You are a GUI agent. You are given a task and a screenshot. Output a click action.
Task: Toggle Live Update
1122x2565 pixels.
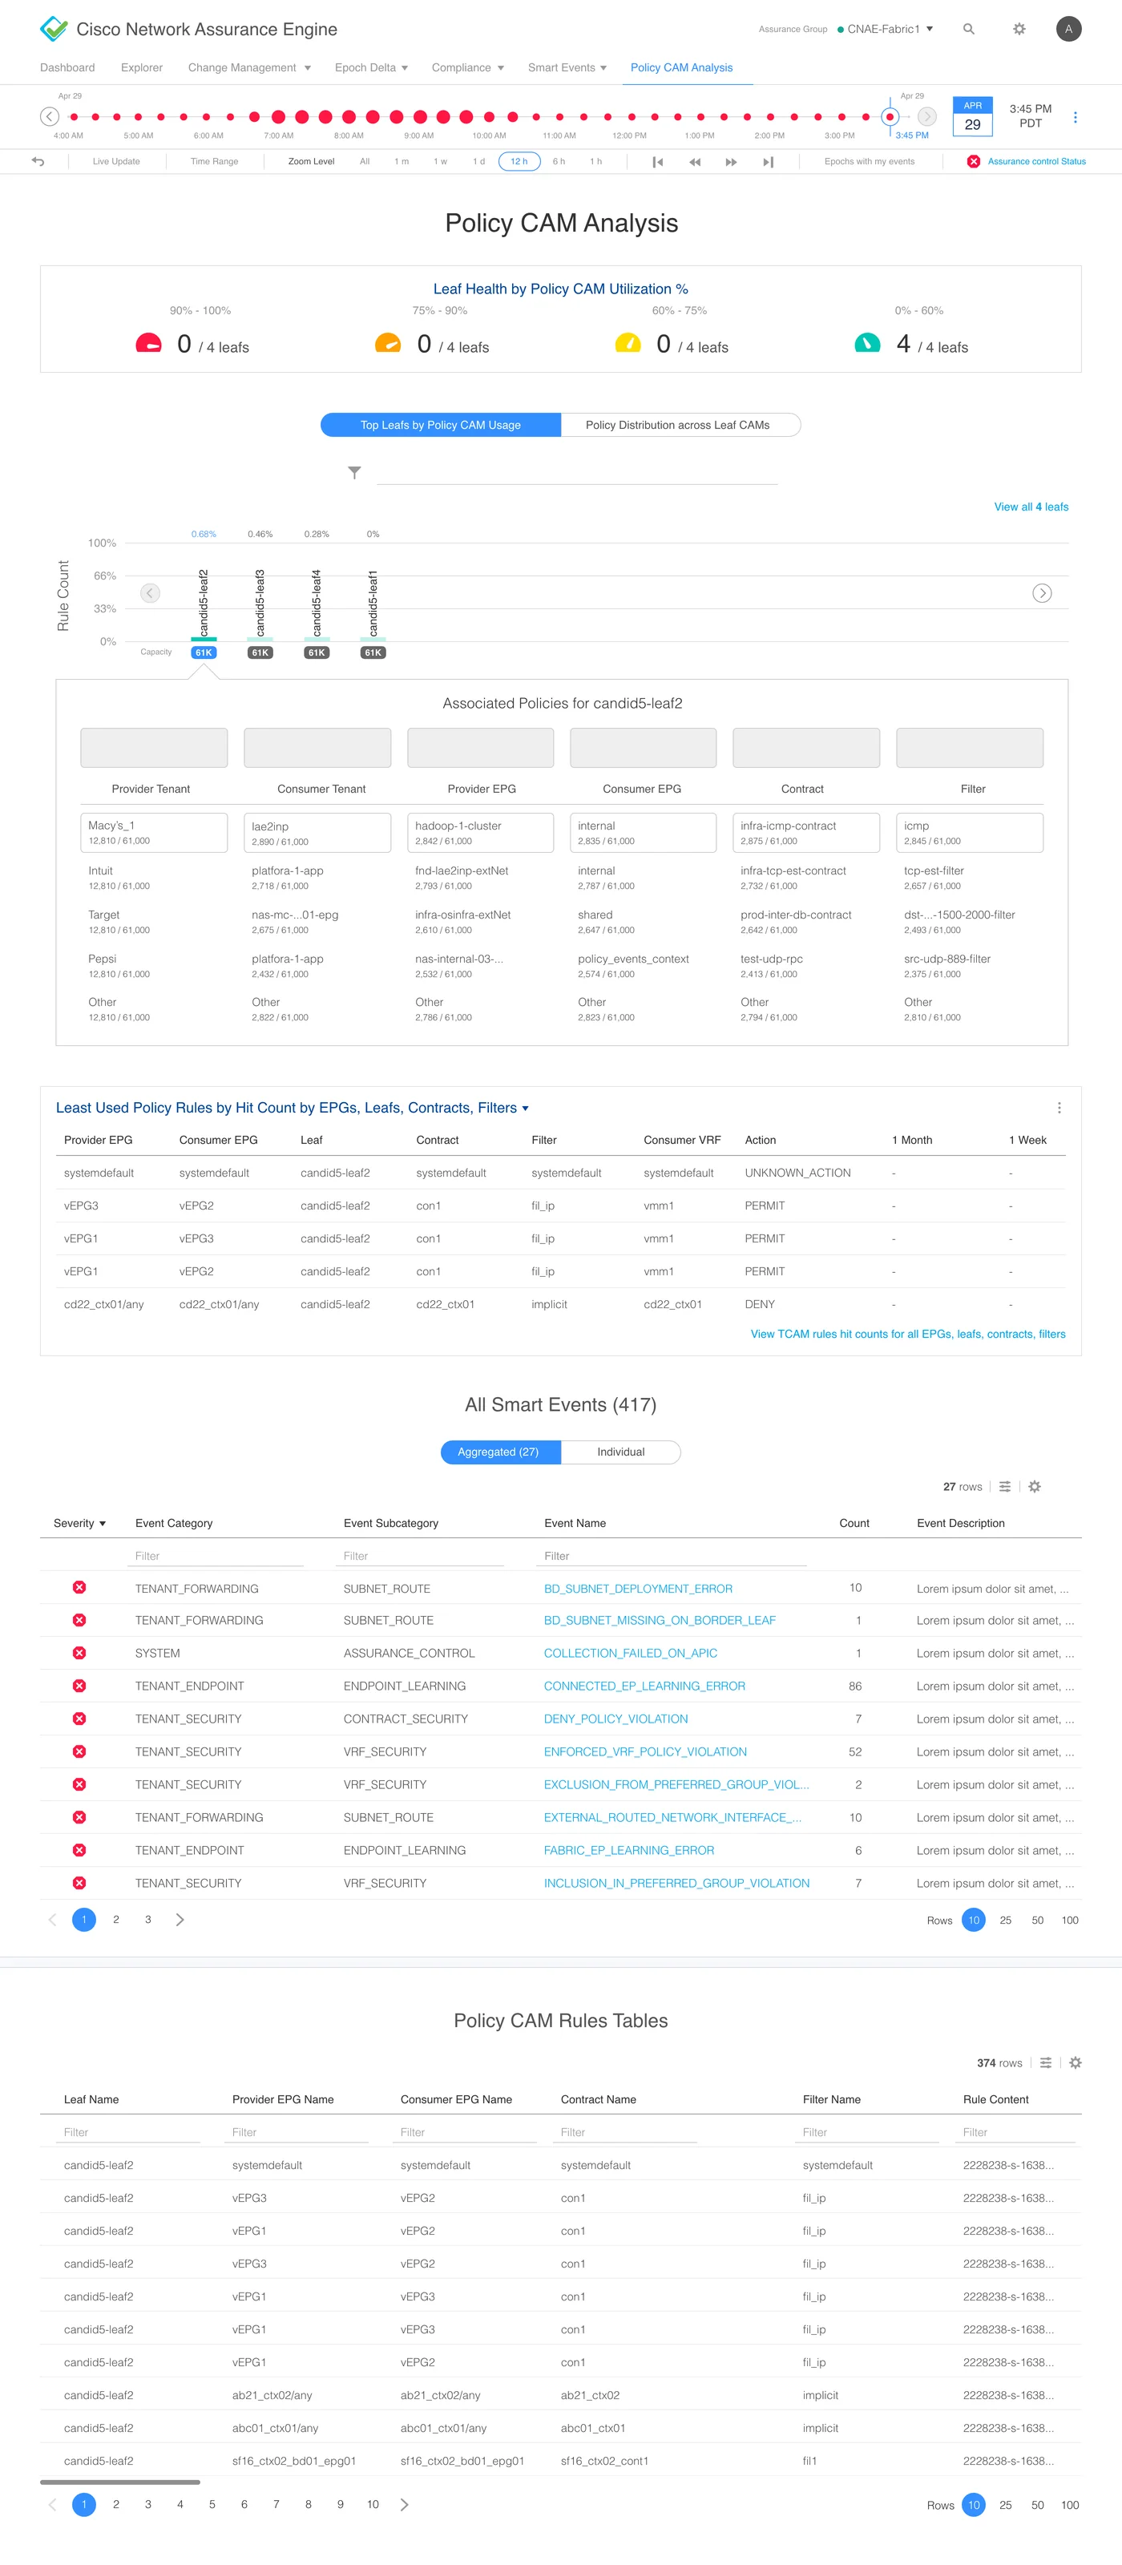[x=116, y=161]
